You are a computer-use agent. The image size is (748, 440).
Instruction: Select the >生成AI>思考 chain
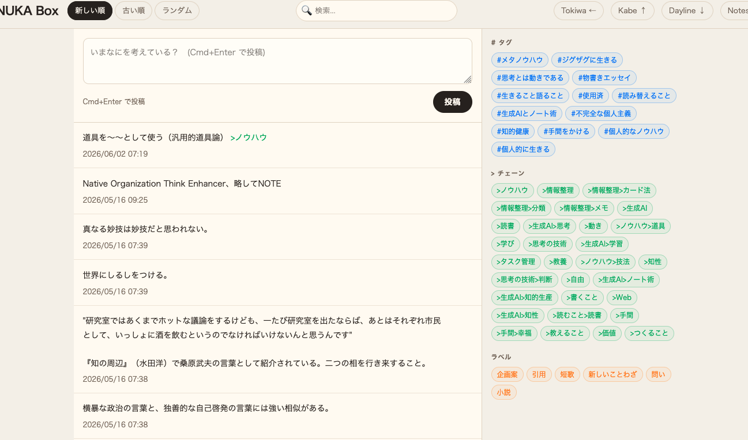[x=549, y=226]
